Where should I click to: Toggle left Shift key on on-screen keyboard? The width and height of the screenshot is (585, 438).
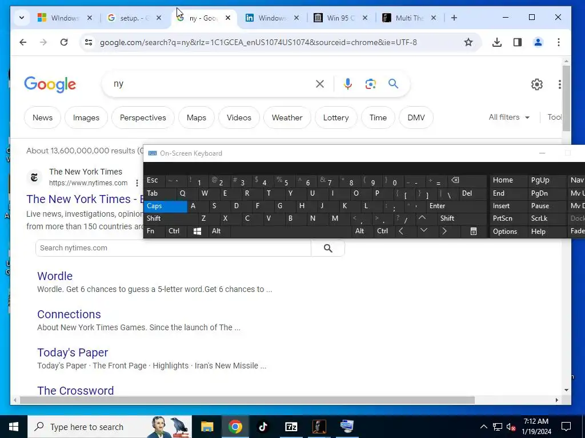pyautogui.click(x=170, y=218)
